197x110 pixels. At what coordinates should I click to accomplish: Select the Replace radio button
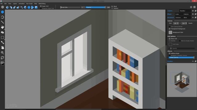click(112, 8)
